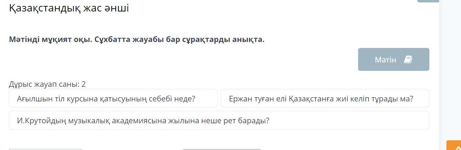Click the label "Дұрыс жауап саны: 2"
This screenshot has width=461, height=150.
[x=47, y=84]
